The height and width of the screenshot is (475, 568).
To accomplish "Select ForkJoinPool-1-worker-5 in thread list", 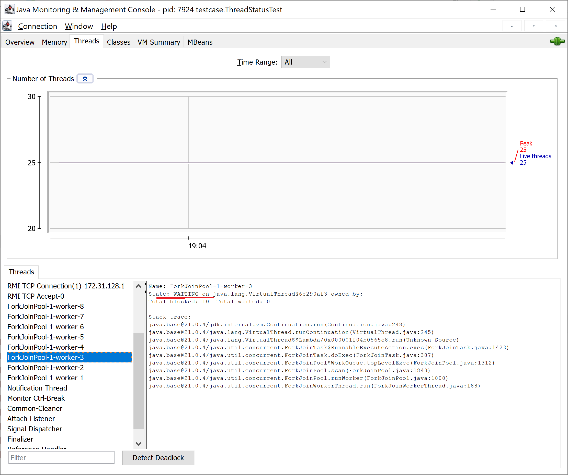I will point(46,337).
